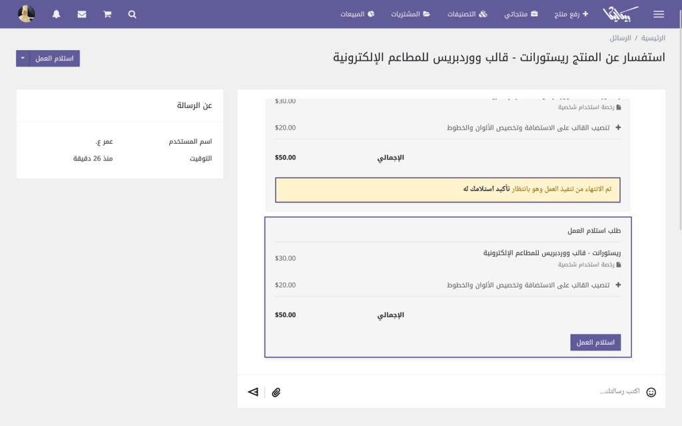
Task: Click عن الرسالة sidebar heading
Action: pyautogui.click(x=194, y=105)
